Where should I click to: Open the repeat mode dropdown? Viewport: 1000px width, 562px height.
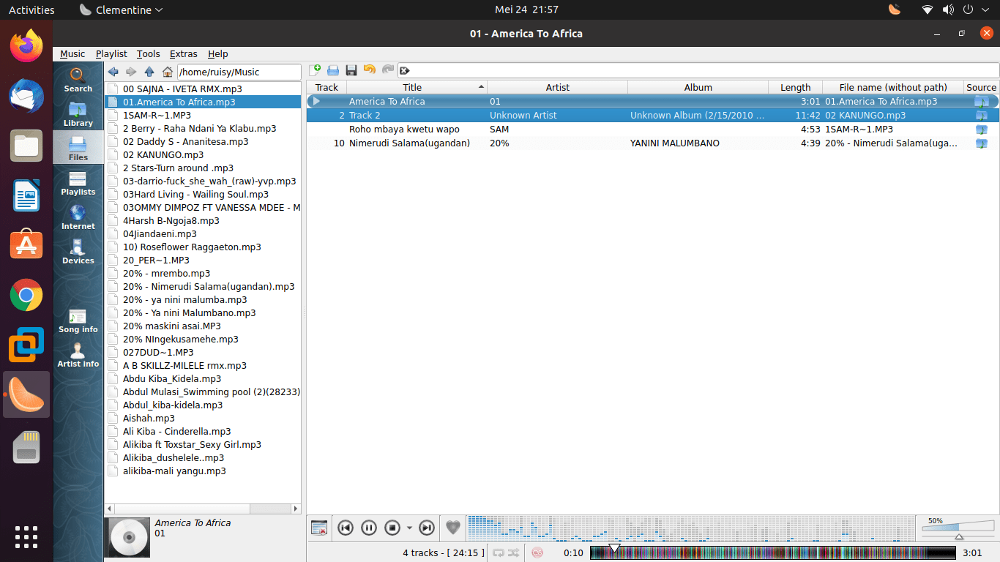499,553
